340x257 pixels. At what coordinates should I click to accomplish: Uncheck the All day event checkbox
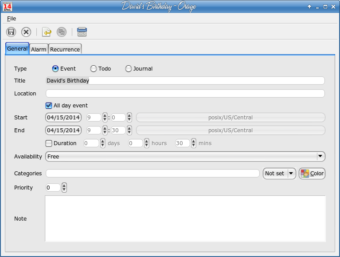[x=49, y=106]
